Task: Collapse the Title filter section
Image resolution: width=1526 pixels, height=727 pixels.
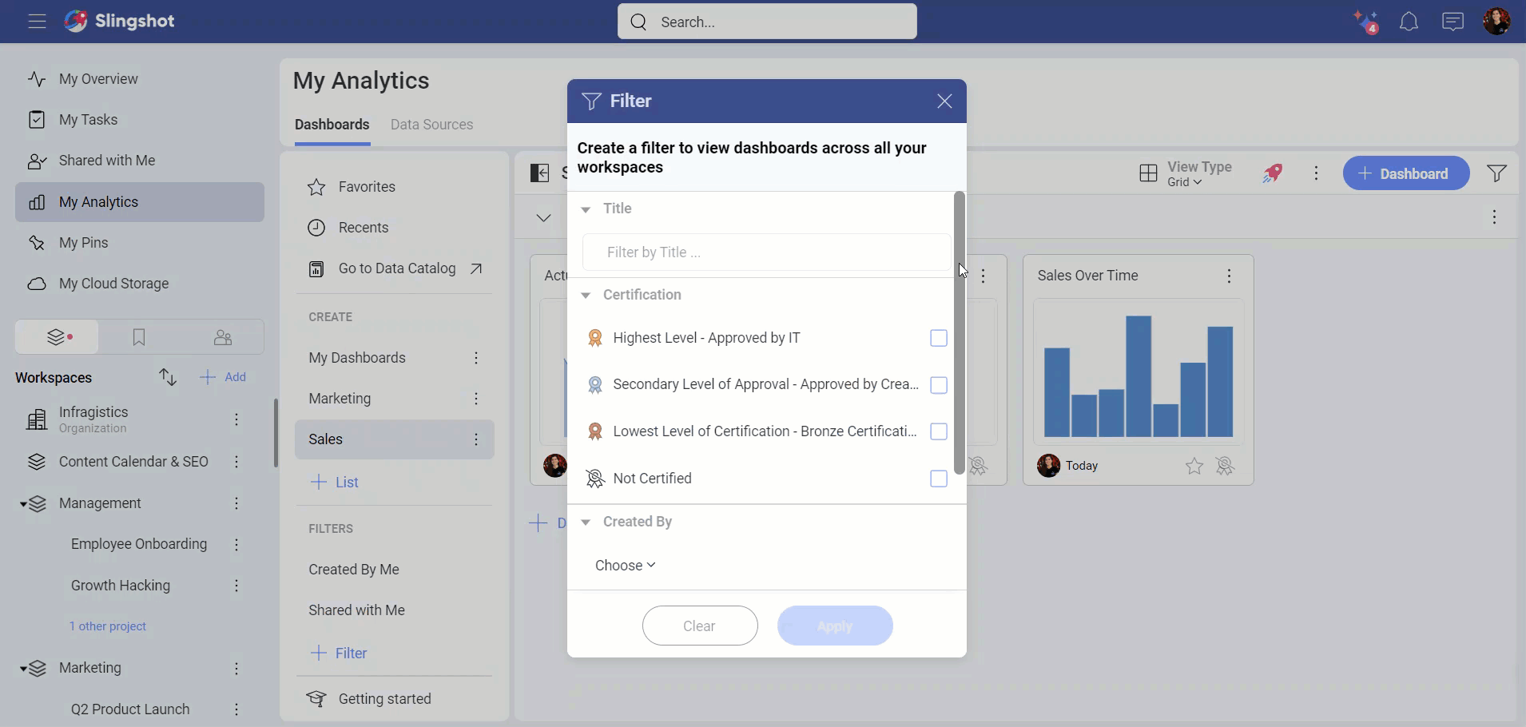Action: [586, 209]
